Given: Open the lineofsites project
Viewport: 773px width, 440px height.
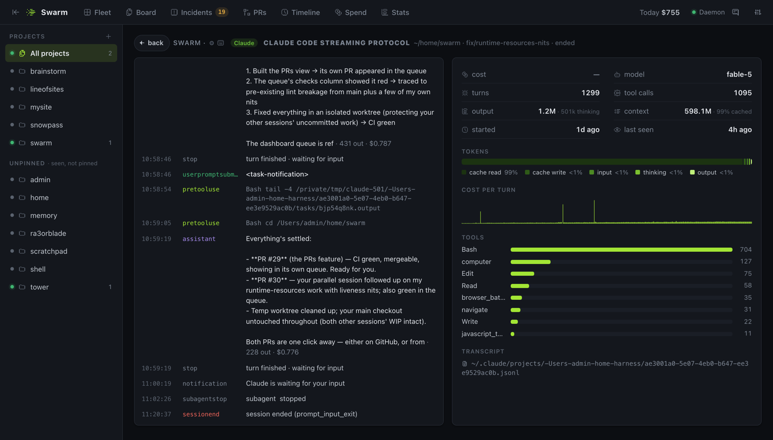Looking at the screenshot, I should [61, 89].
